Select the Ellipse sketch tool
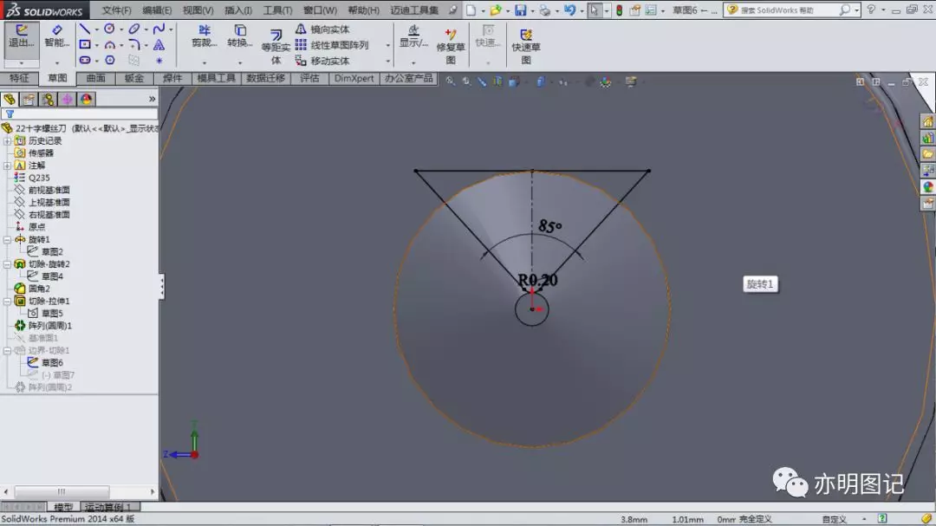Viewport: 936px width, 526px height. point(133,29)
